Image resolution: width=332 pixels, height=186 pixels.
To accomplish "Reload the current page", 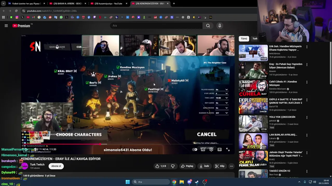I will 16,11.
